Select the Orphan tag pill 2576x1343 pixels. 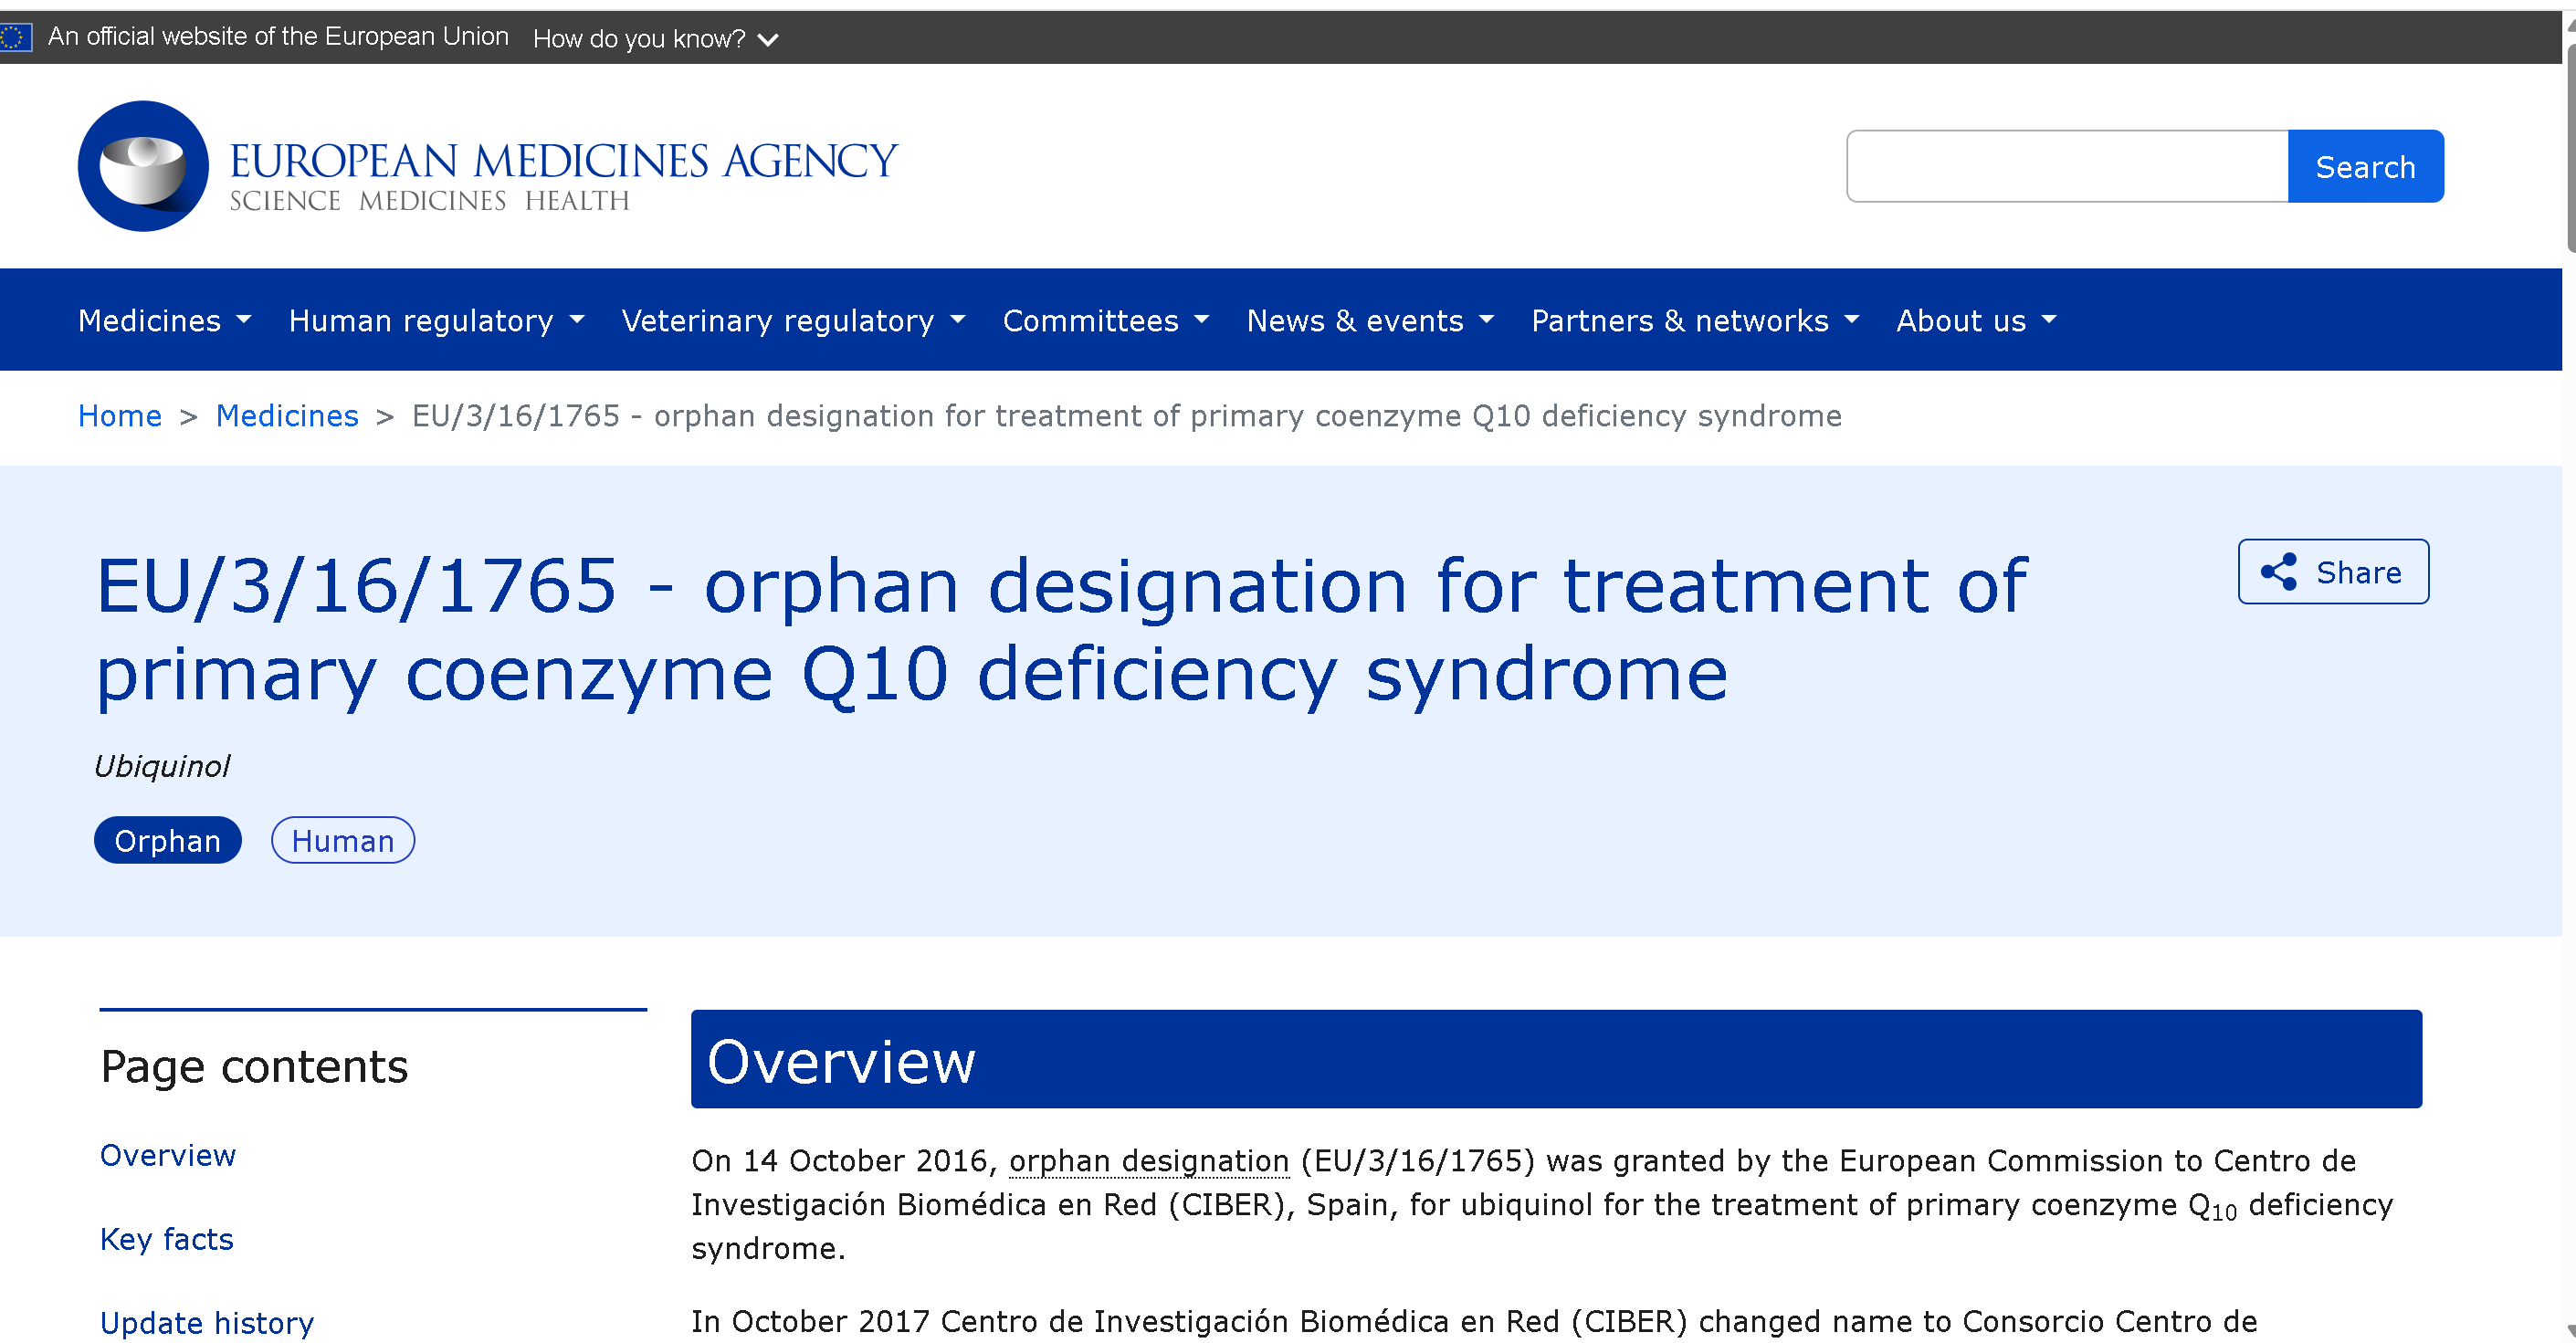[x=167, y=840]
